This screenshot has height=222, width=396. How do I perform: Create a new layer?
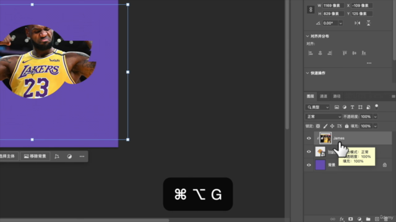coord(377,219)
